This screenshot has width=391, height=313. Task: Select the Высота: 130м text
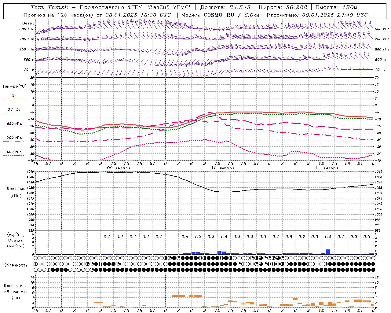tap(336, 7)
